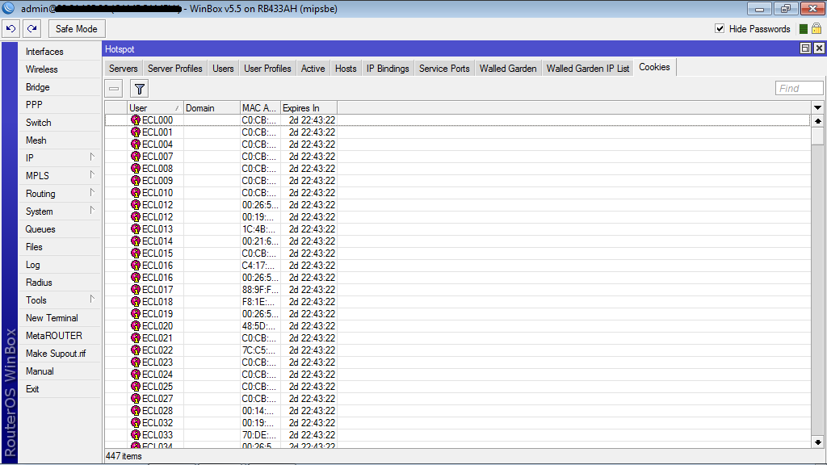Image resolution: width=827 pixels, height=465 pixels.
Task: Click the Undo arrow icon
Action: tap(11, 28)
